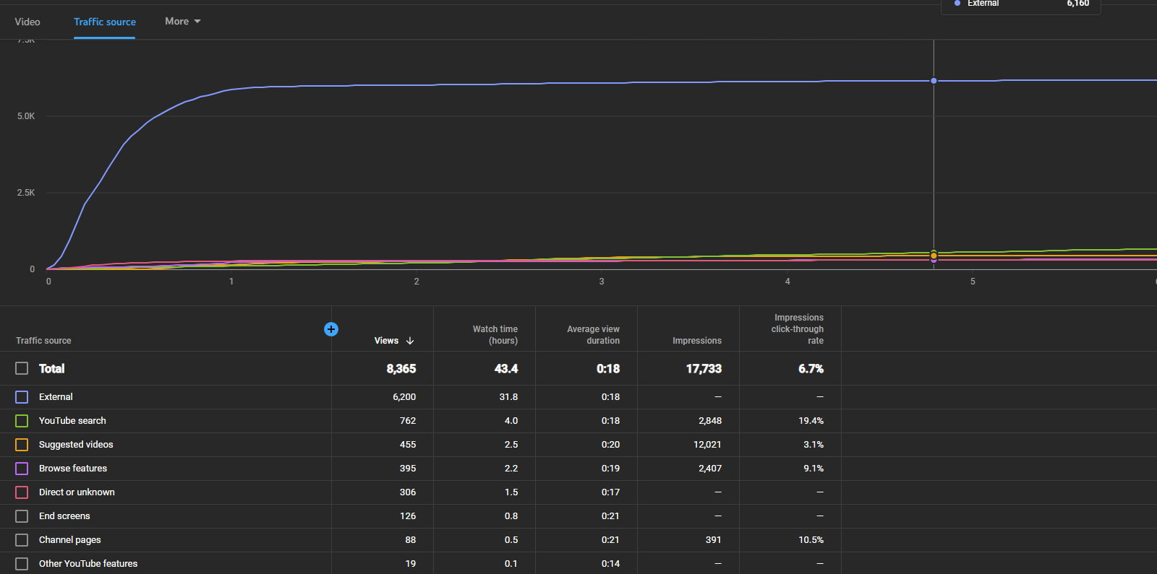The image size is (1157, 574).
Task: Open the More dropdown menu
Action: 183,22
